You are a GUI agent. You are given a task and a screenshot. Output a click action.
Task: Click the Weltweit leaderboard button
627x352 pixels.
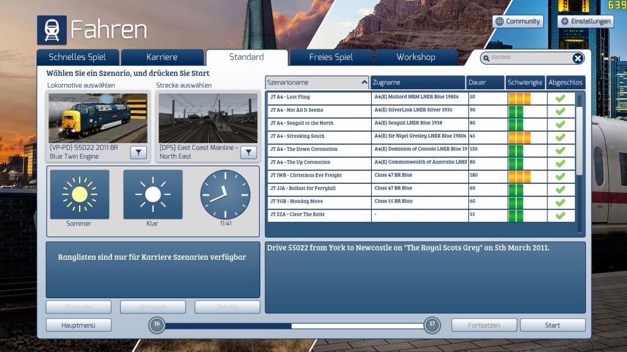(x=152, y=307)
